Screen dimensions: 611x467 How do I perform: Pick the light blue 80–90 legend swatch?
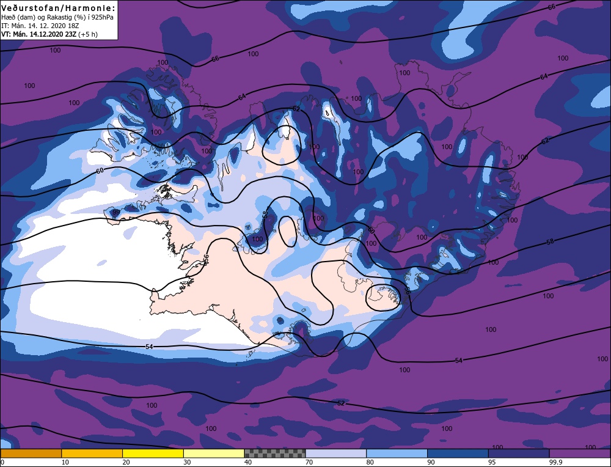click(397, 454)
